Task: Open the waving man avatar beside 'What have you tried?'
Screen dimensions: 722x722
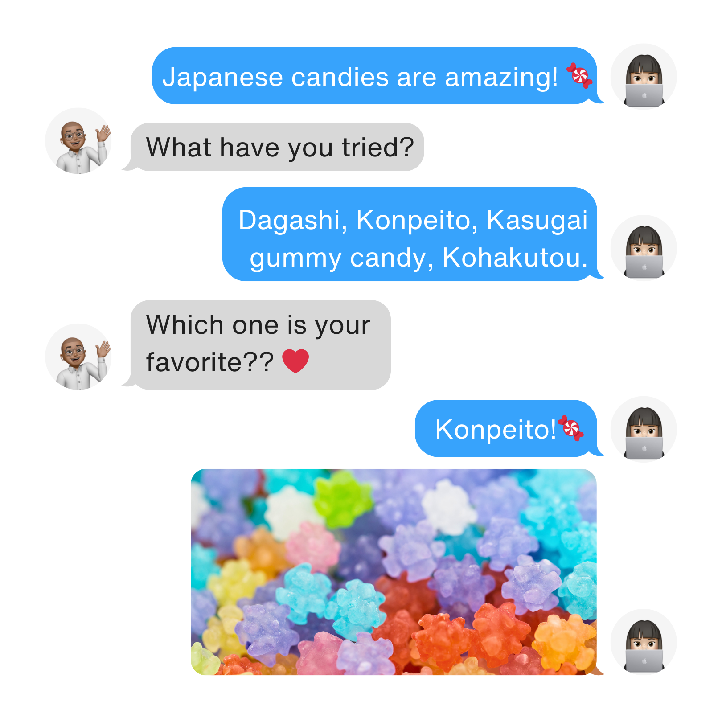Action: pos(78,141)
